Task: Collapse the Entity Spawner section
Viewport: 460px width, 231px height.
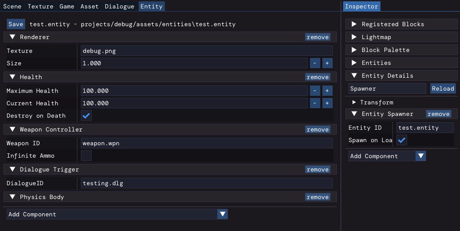Action: 354,114
